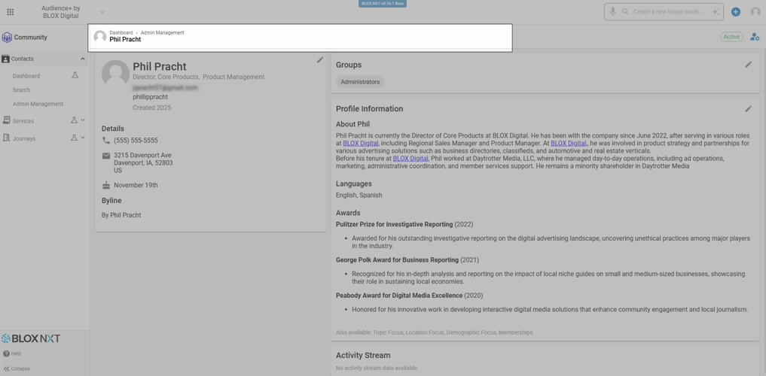Click the 'November 19th' birthday text

[x=136, y=185]
